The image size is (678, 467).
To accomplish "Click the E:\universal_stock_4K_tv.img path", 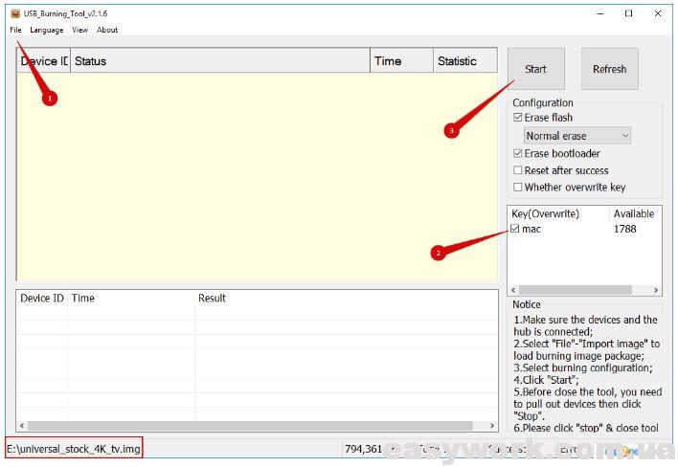I will (74, 449).
